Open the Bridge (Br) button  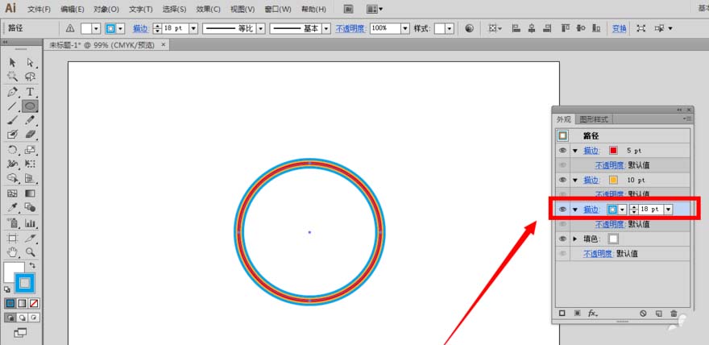point(348,9)
